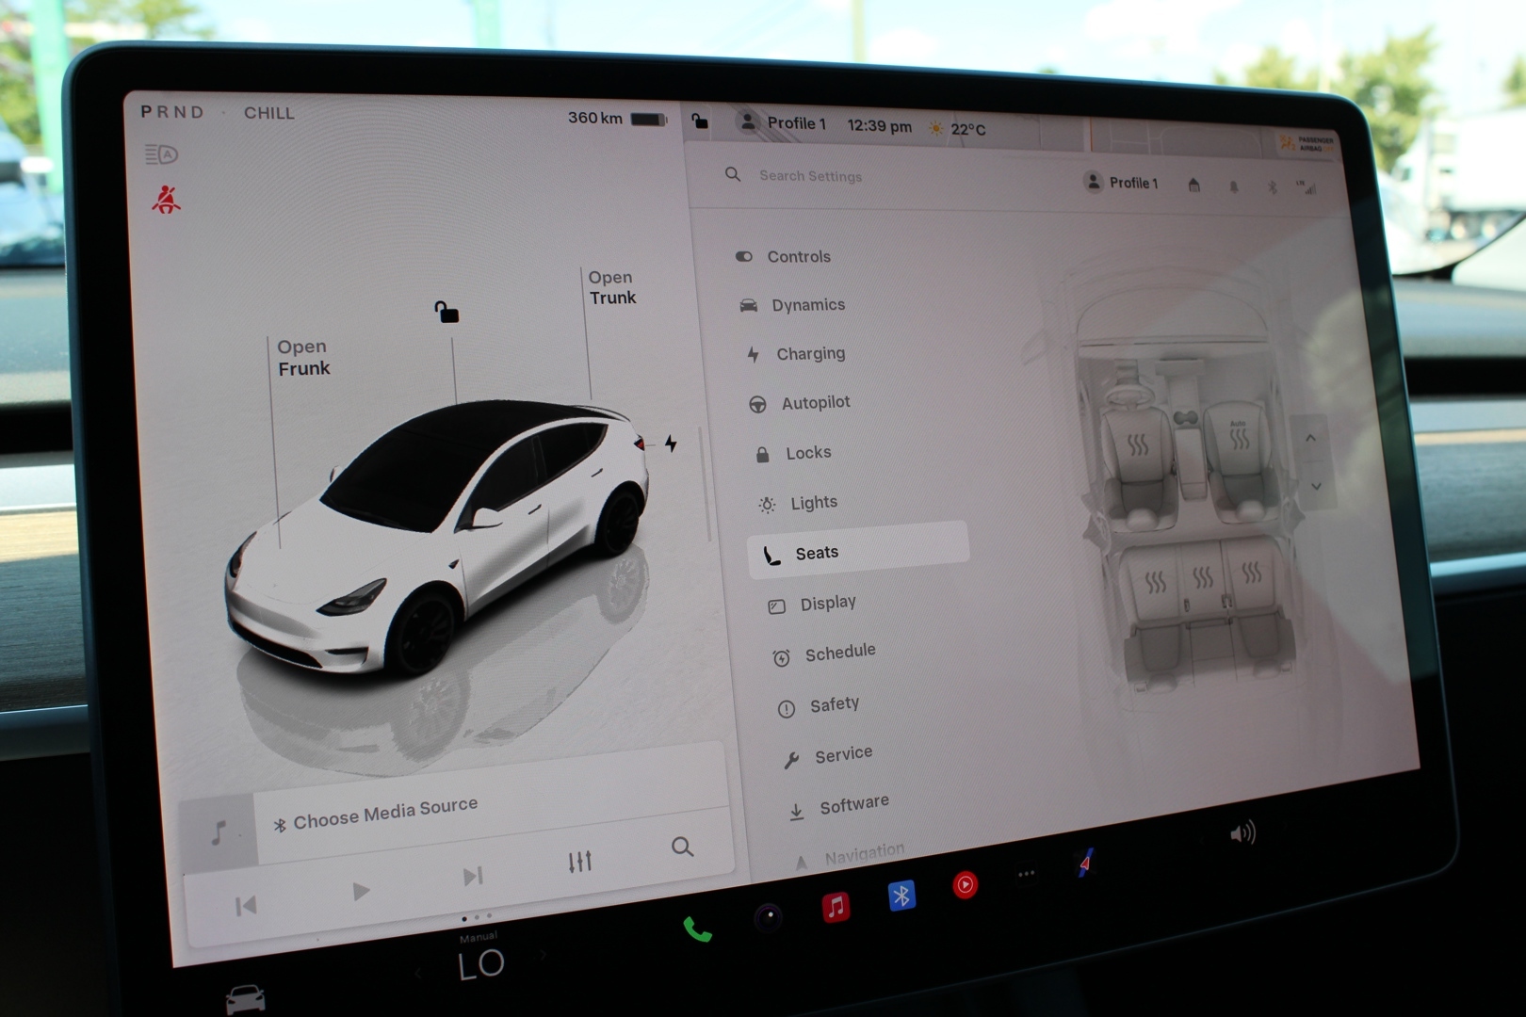The width and height of the screenshot is (1526, 1017).
Task: Tap Open Trunk
Action: 612,288
